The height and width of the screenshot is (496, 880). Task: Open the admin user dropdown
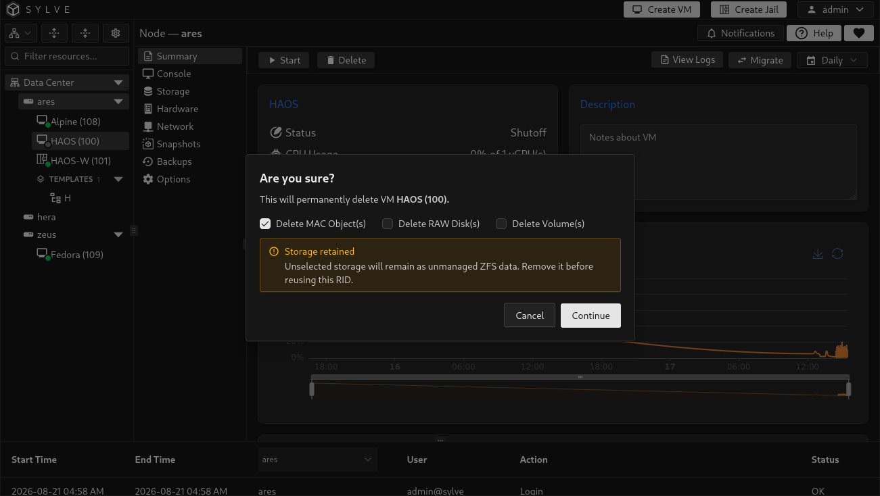[835, 9]
